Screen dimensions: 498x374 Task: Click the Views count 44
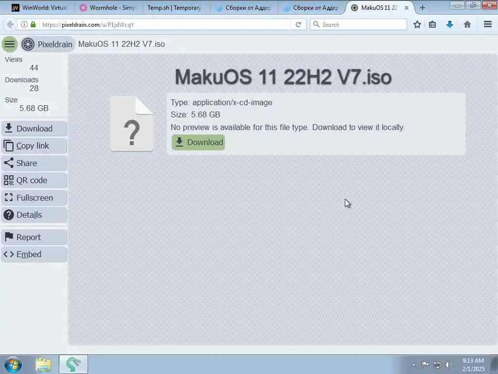click(x=34, y=68)
